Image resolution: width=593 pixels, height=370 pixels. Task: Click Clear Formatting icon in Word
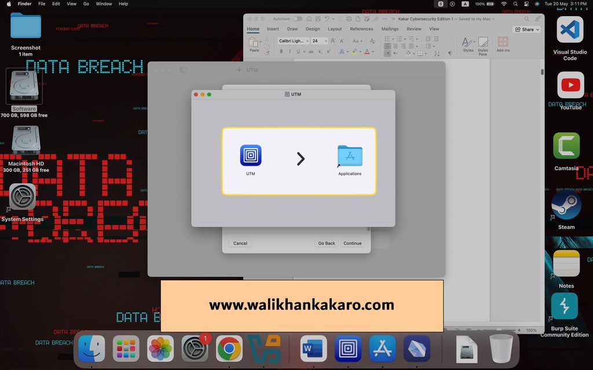[372, 41]
